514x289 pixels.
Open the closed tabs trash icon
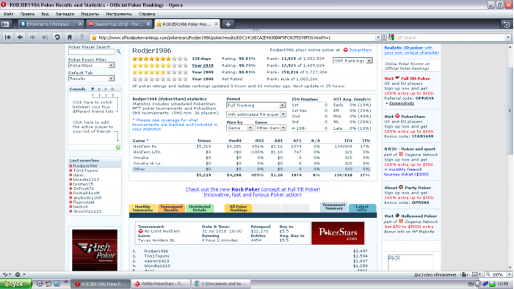(x=507, y=24)
